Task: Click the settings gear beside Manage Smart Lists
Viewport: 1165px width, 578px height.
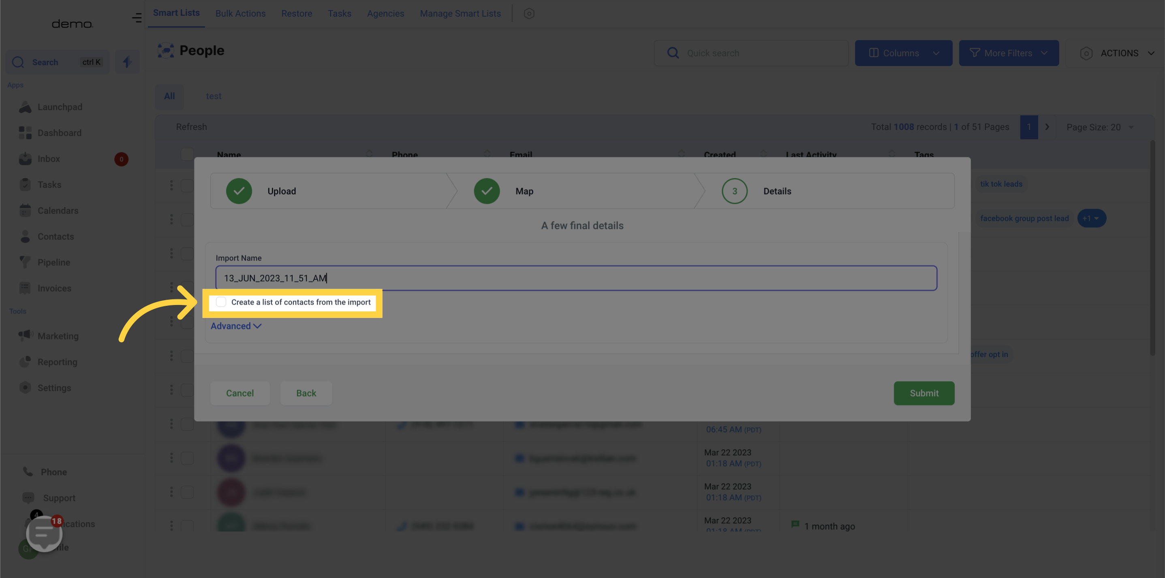Action: (529, 13)
